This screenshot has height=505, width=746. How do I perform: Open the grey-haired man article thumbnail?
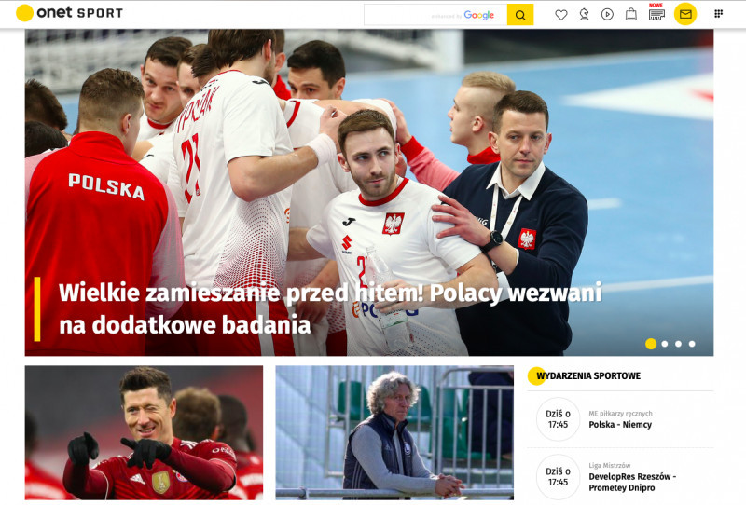pyautogui.click(x=394, y=432)
